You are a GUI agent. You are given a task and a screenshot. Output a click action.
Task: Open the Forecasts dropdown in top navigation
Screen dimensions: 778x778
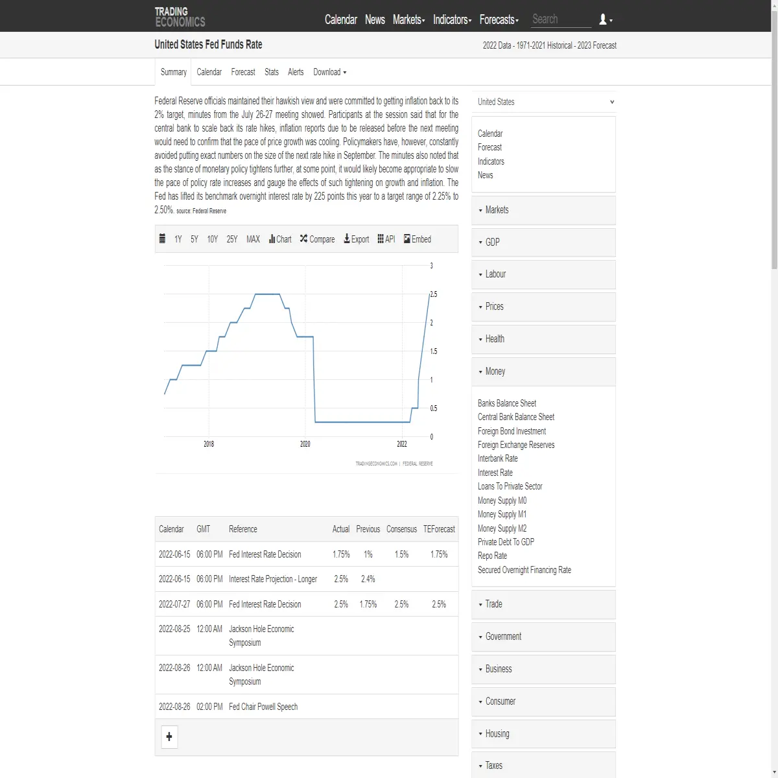click(499, 19)
